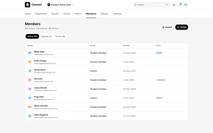The height and width of the screenshot is (133, 213).
Task: Open the Social tab
Action: 67,14
